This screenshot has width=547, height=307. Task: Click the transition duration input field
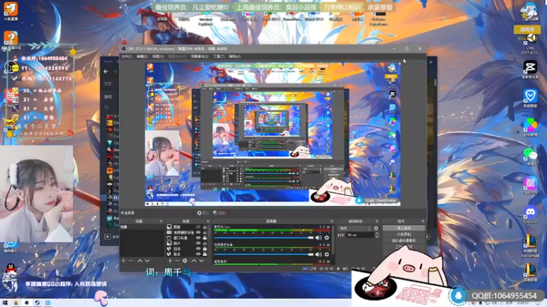coord(360,235)
